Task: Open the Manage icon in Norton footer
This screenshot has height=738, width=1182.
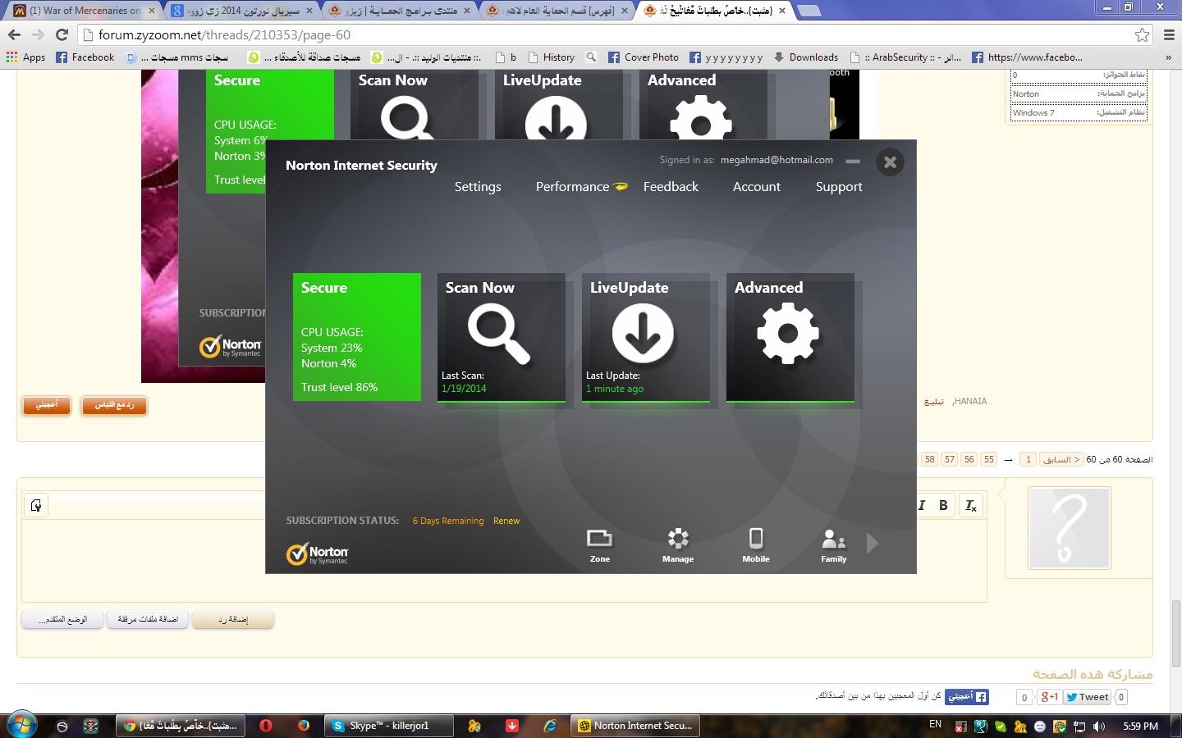Action: [x=678, y=545]
